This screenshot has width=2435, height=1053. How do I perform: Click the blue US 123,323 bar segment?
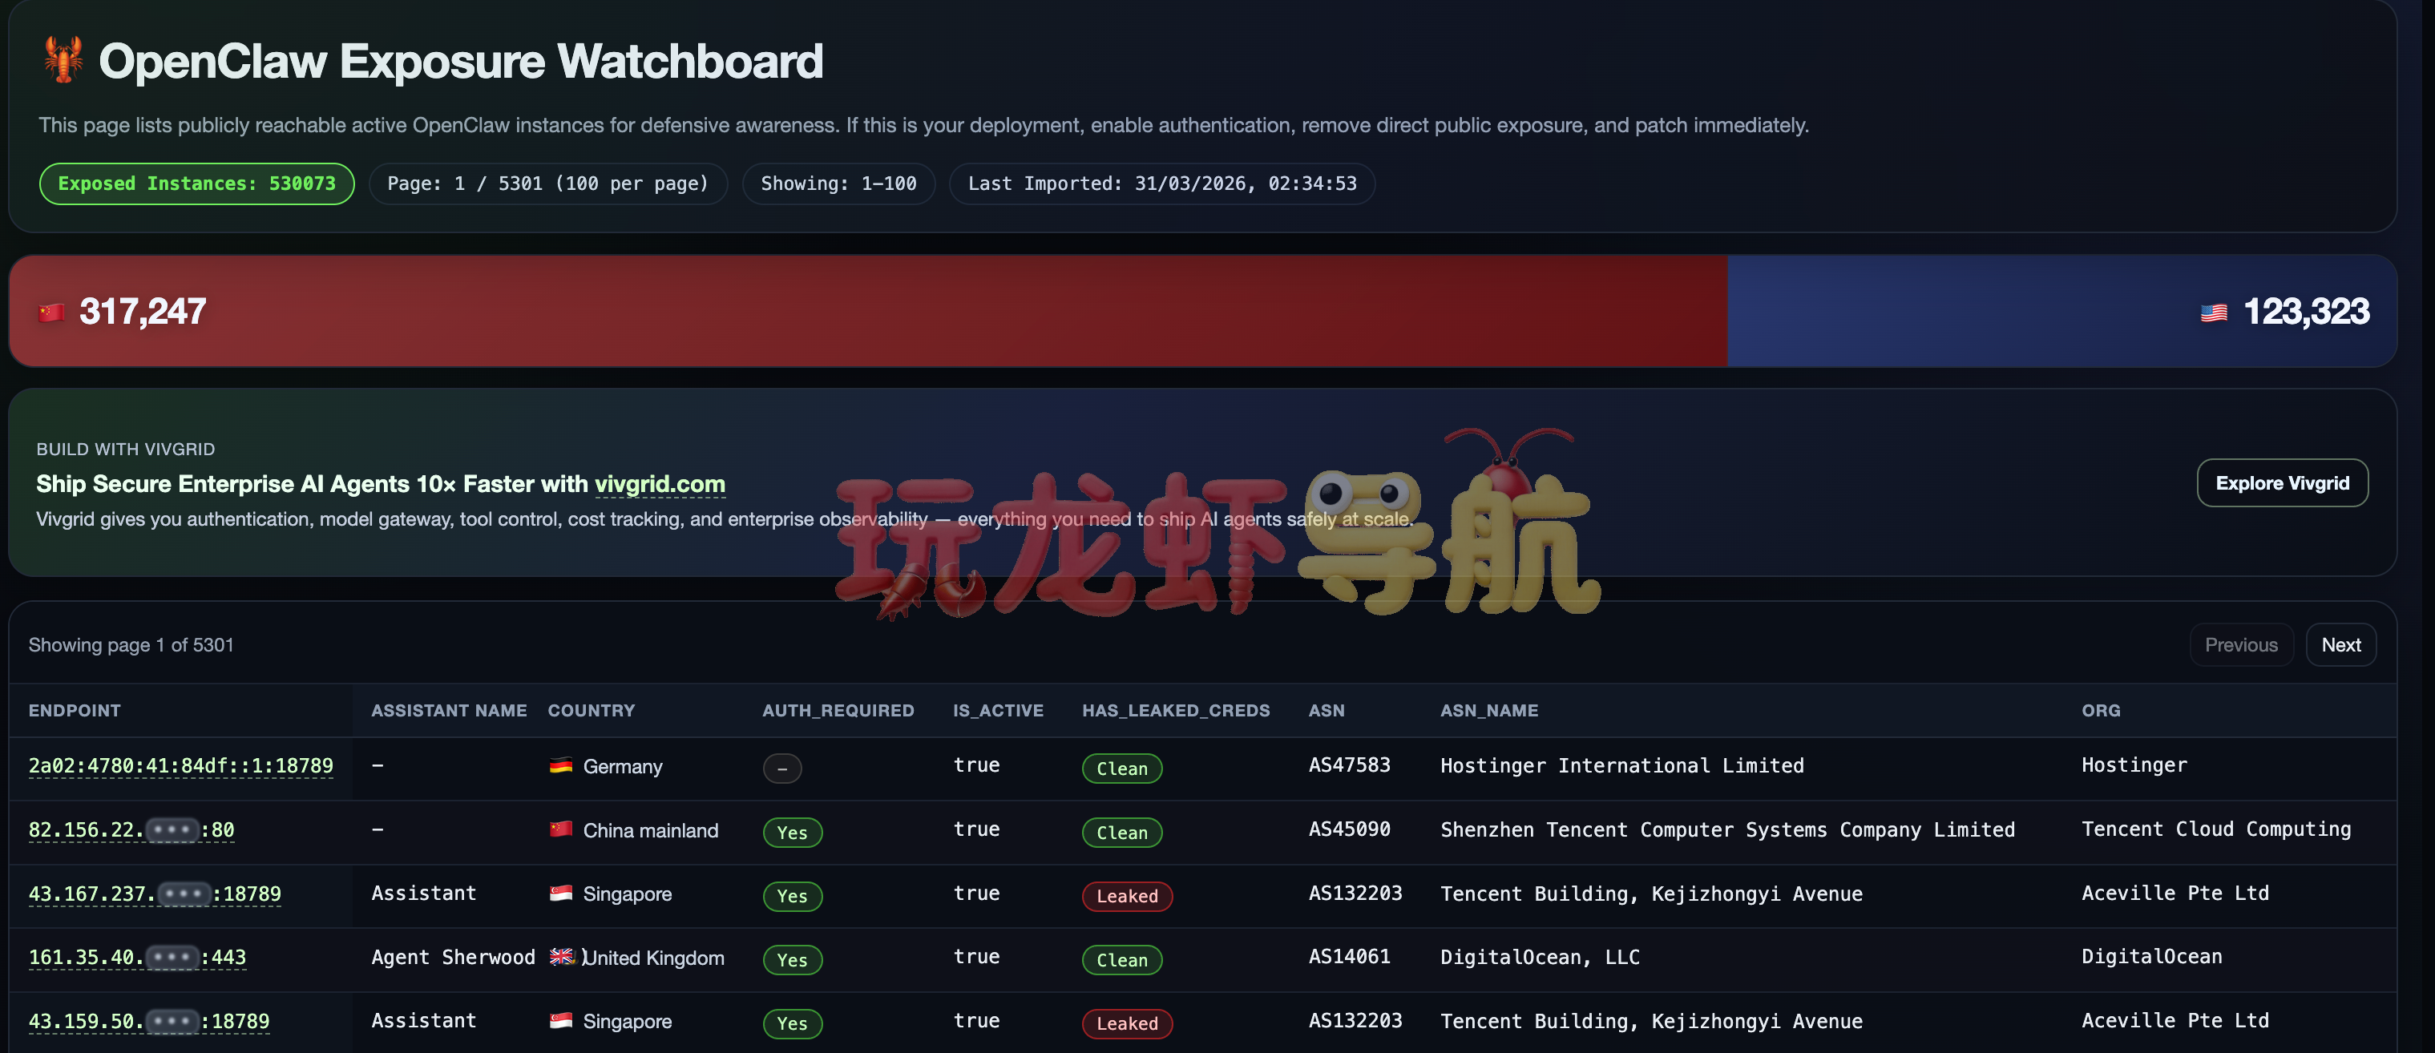click(2061, 311)
